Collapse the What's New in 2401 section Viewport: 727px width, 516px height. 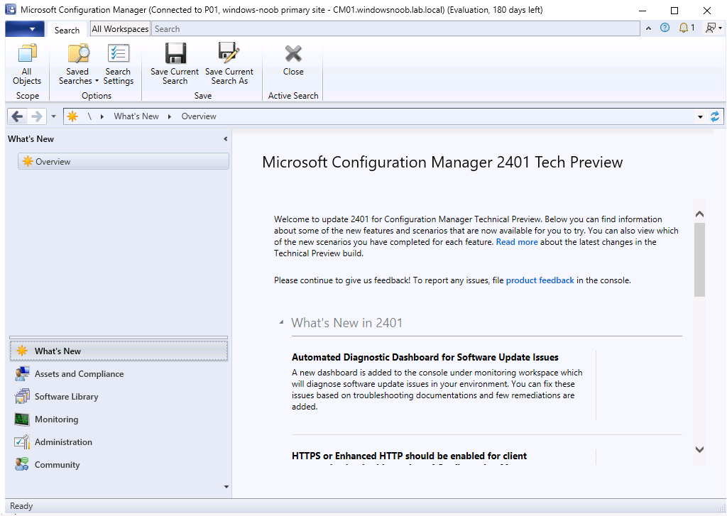[281, 322]
